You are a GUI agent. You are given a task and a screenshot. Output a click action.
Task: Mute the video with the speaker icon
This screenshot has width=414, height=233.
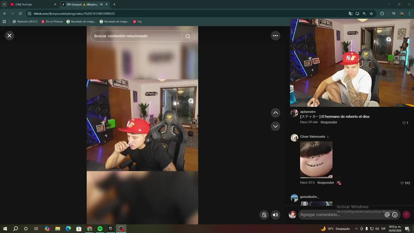(275, 215)
